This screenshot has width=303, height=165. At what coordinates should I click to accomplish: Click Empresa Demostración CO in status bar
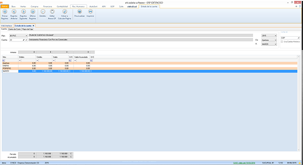coord(25,163)
